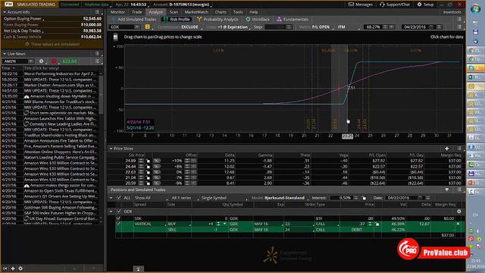Toggle lock on the .37 price
Viewport: 485px width, 273px height.
(x=377, y=224)
